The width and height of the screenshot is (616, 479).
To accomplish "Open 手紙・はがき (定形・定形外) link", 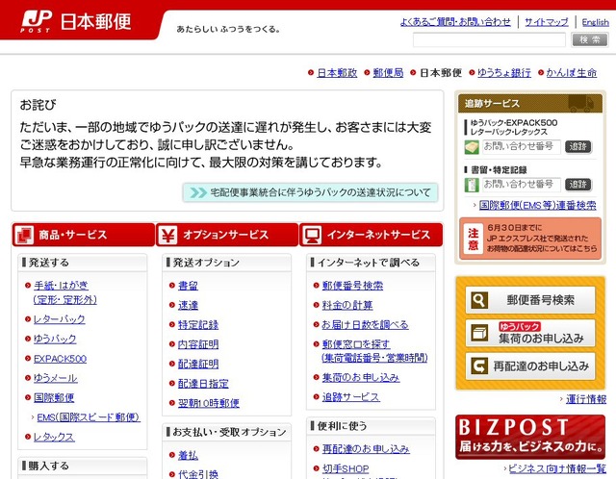I will coord(65,293).
